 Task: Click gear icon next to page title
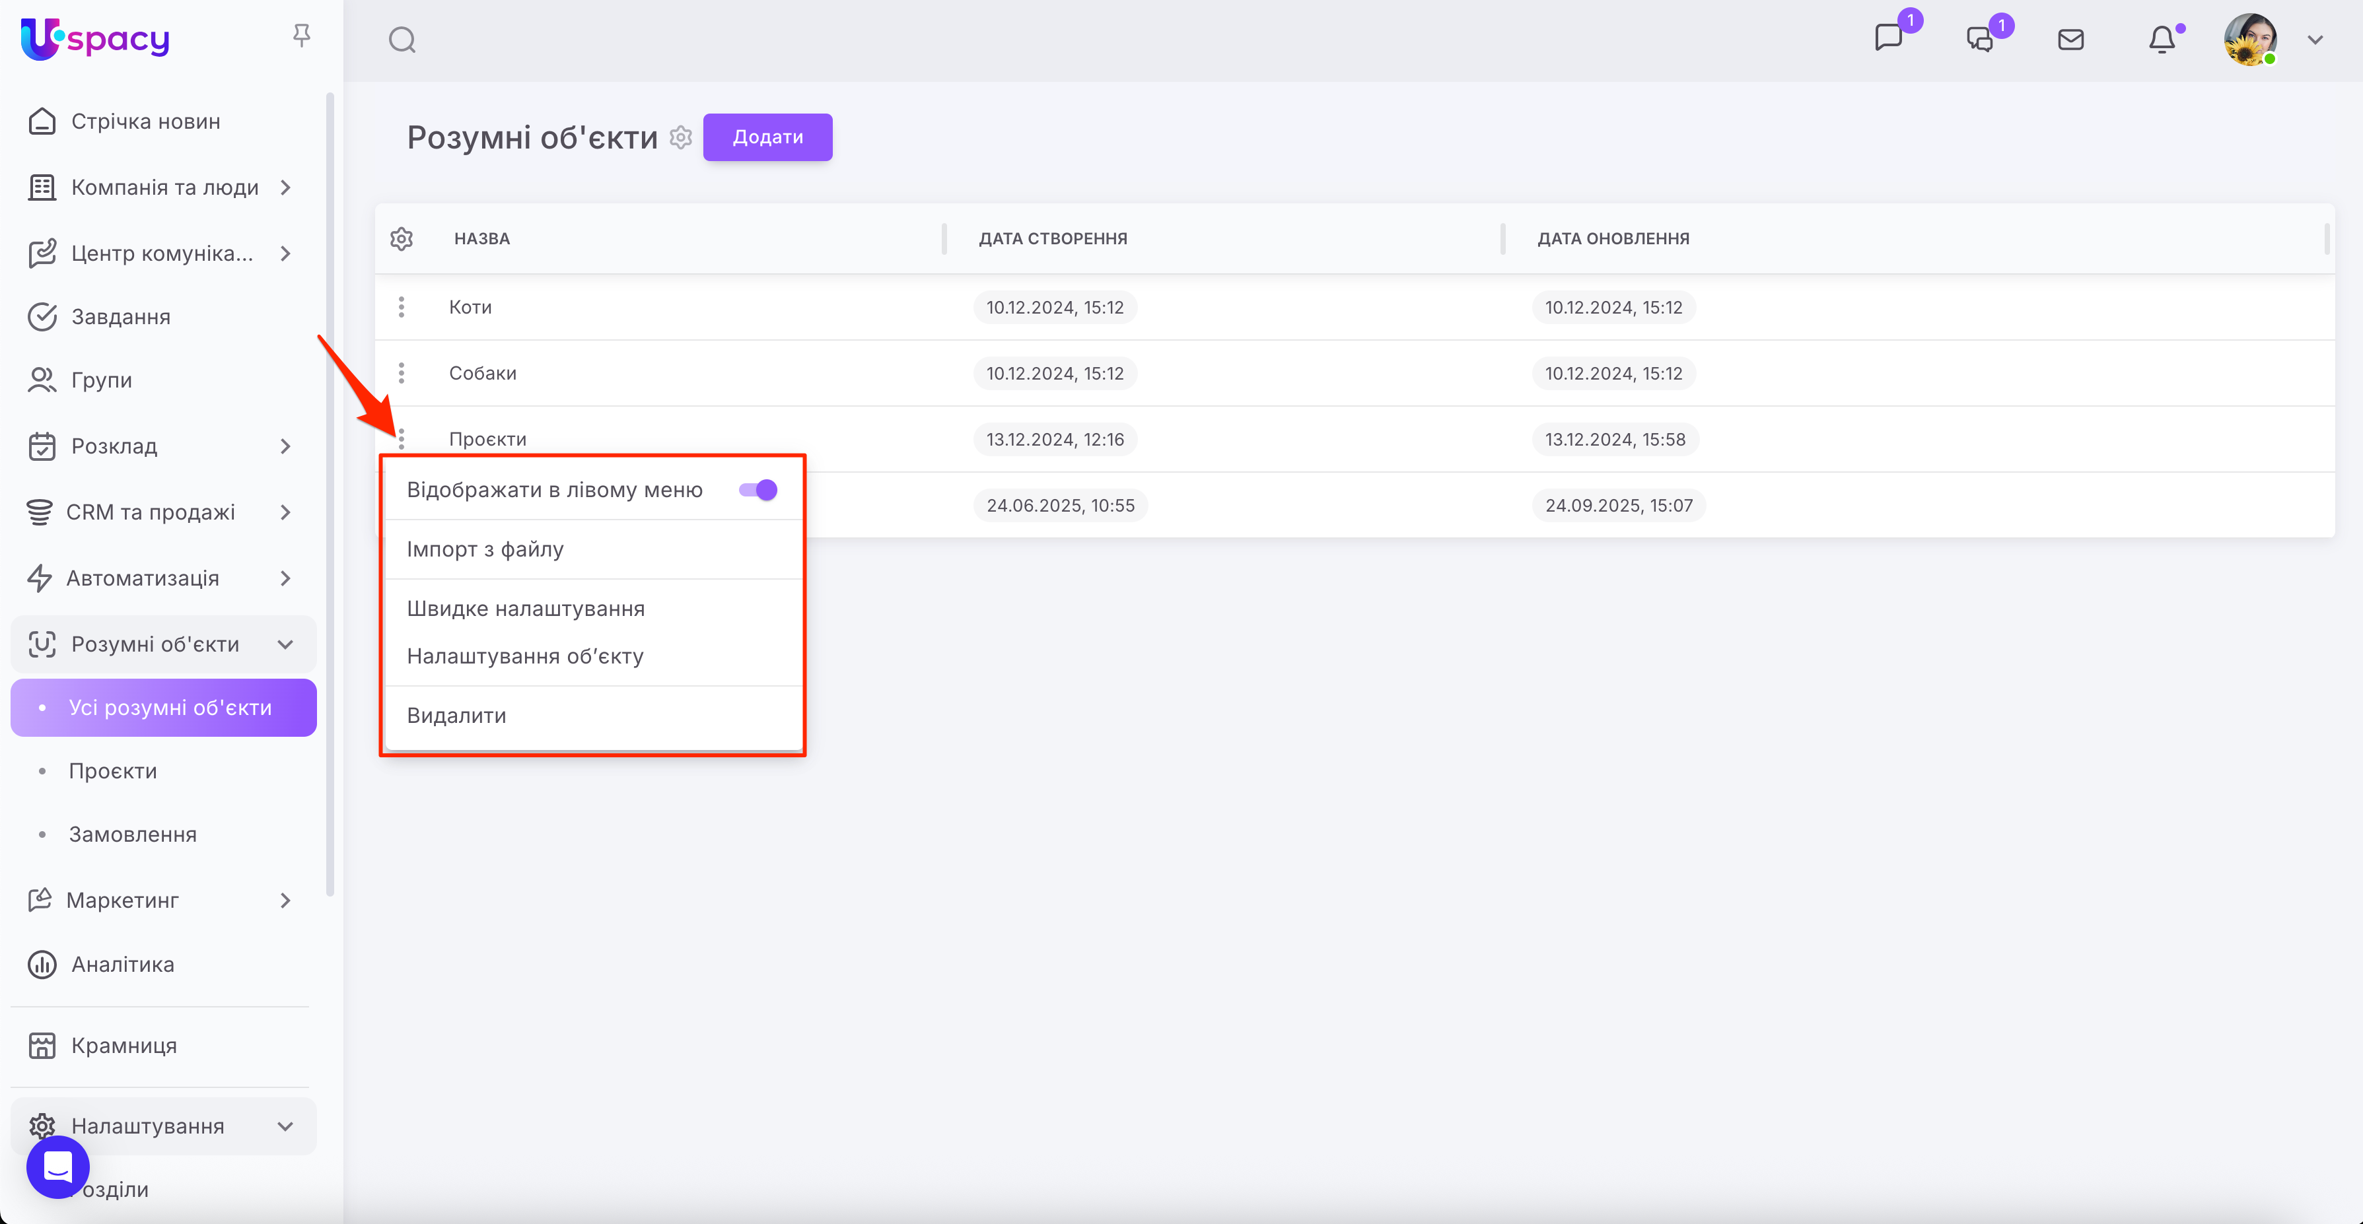point(681,137)
